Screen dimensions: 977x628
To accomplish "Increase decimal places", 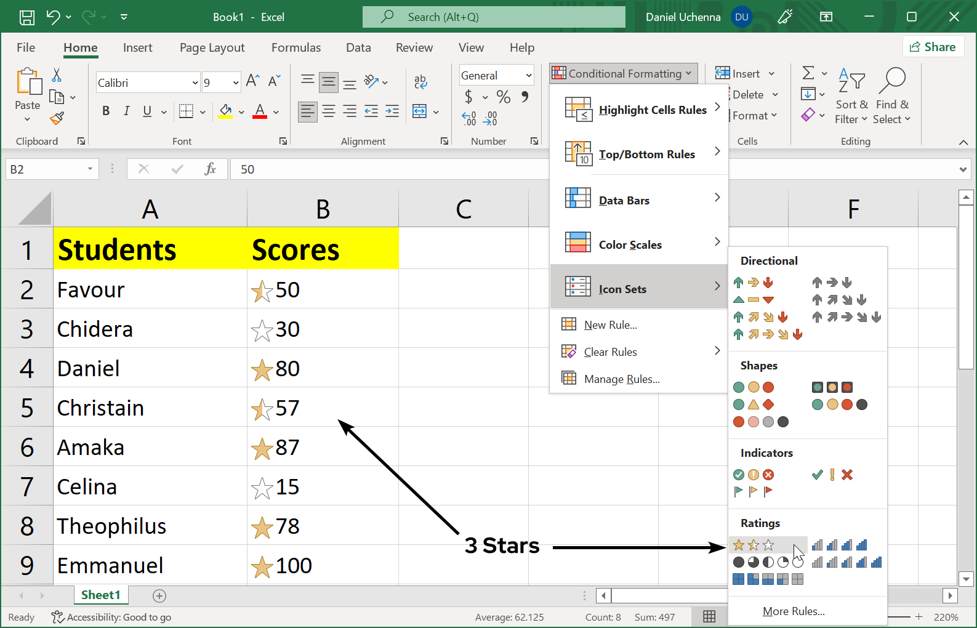I will [469, 118].
